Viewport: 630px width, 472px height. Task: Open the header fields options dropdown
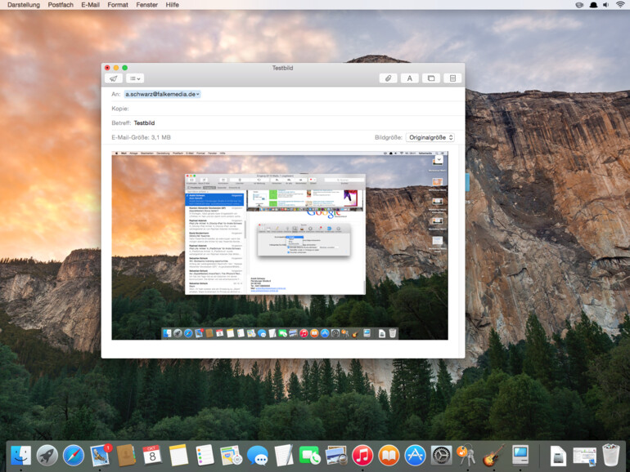(x=135, y=78)
